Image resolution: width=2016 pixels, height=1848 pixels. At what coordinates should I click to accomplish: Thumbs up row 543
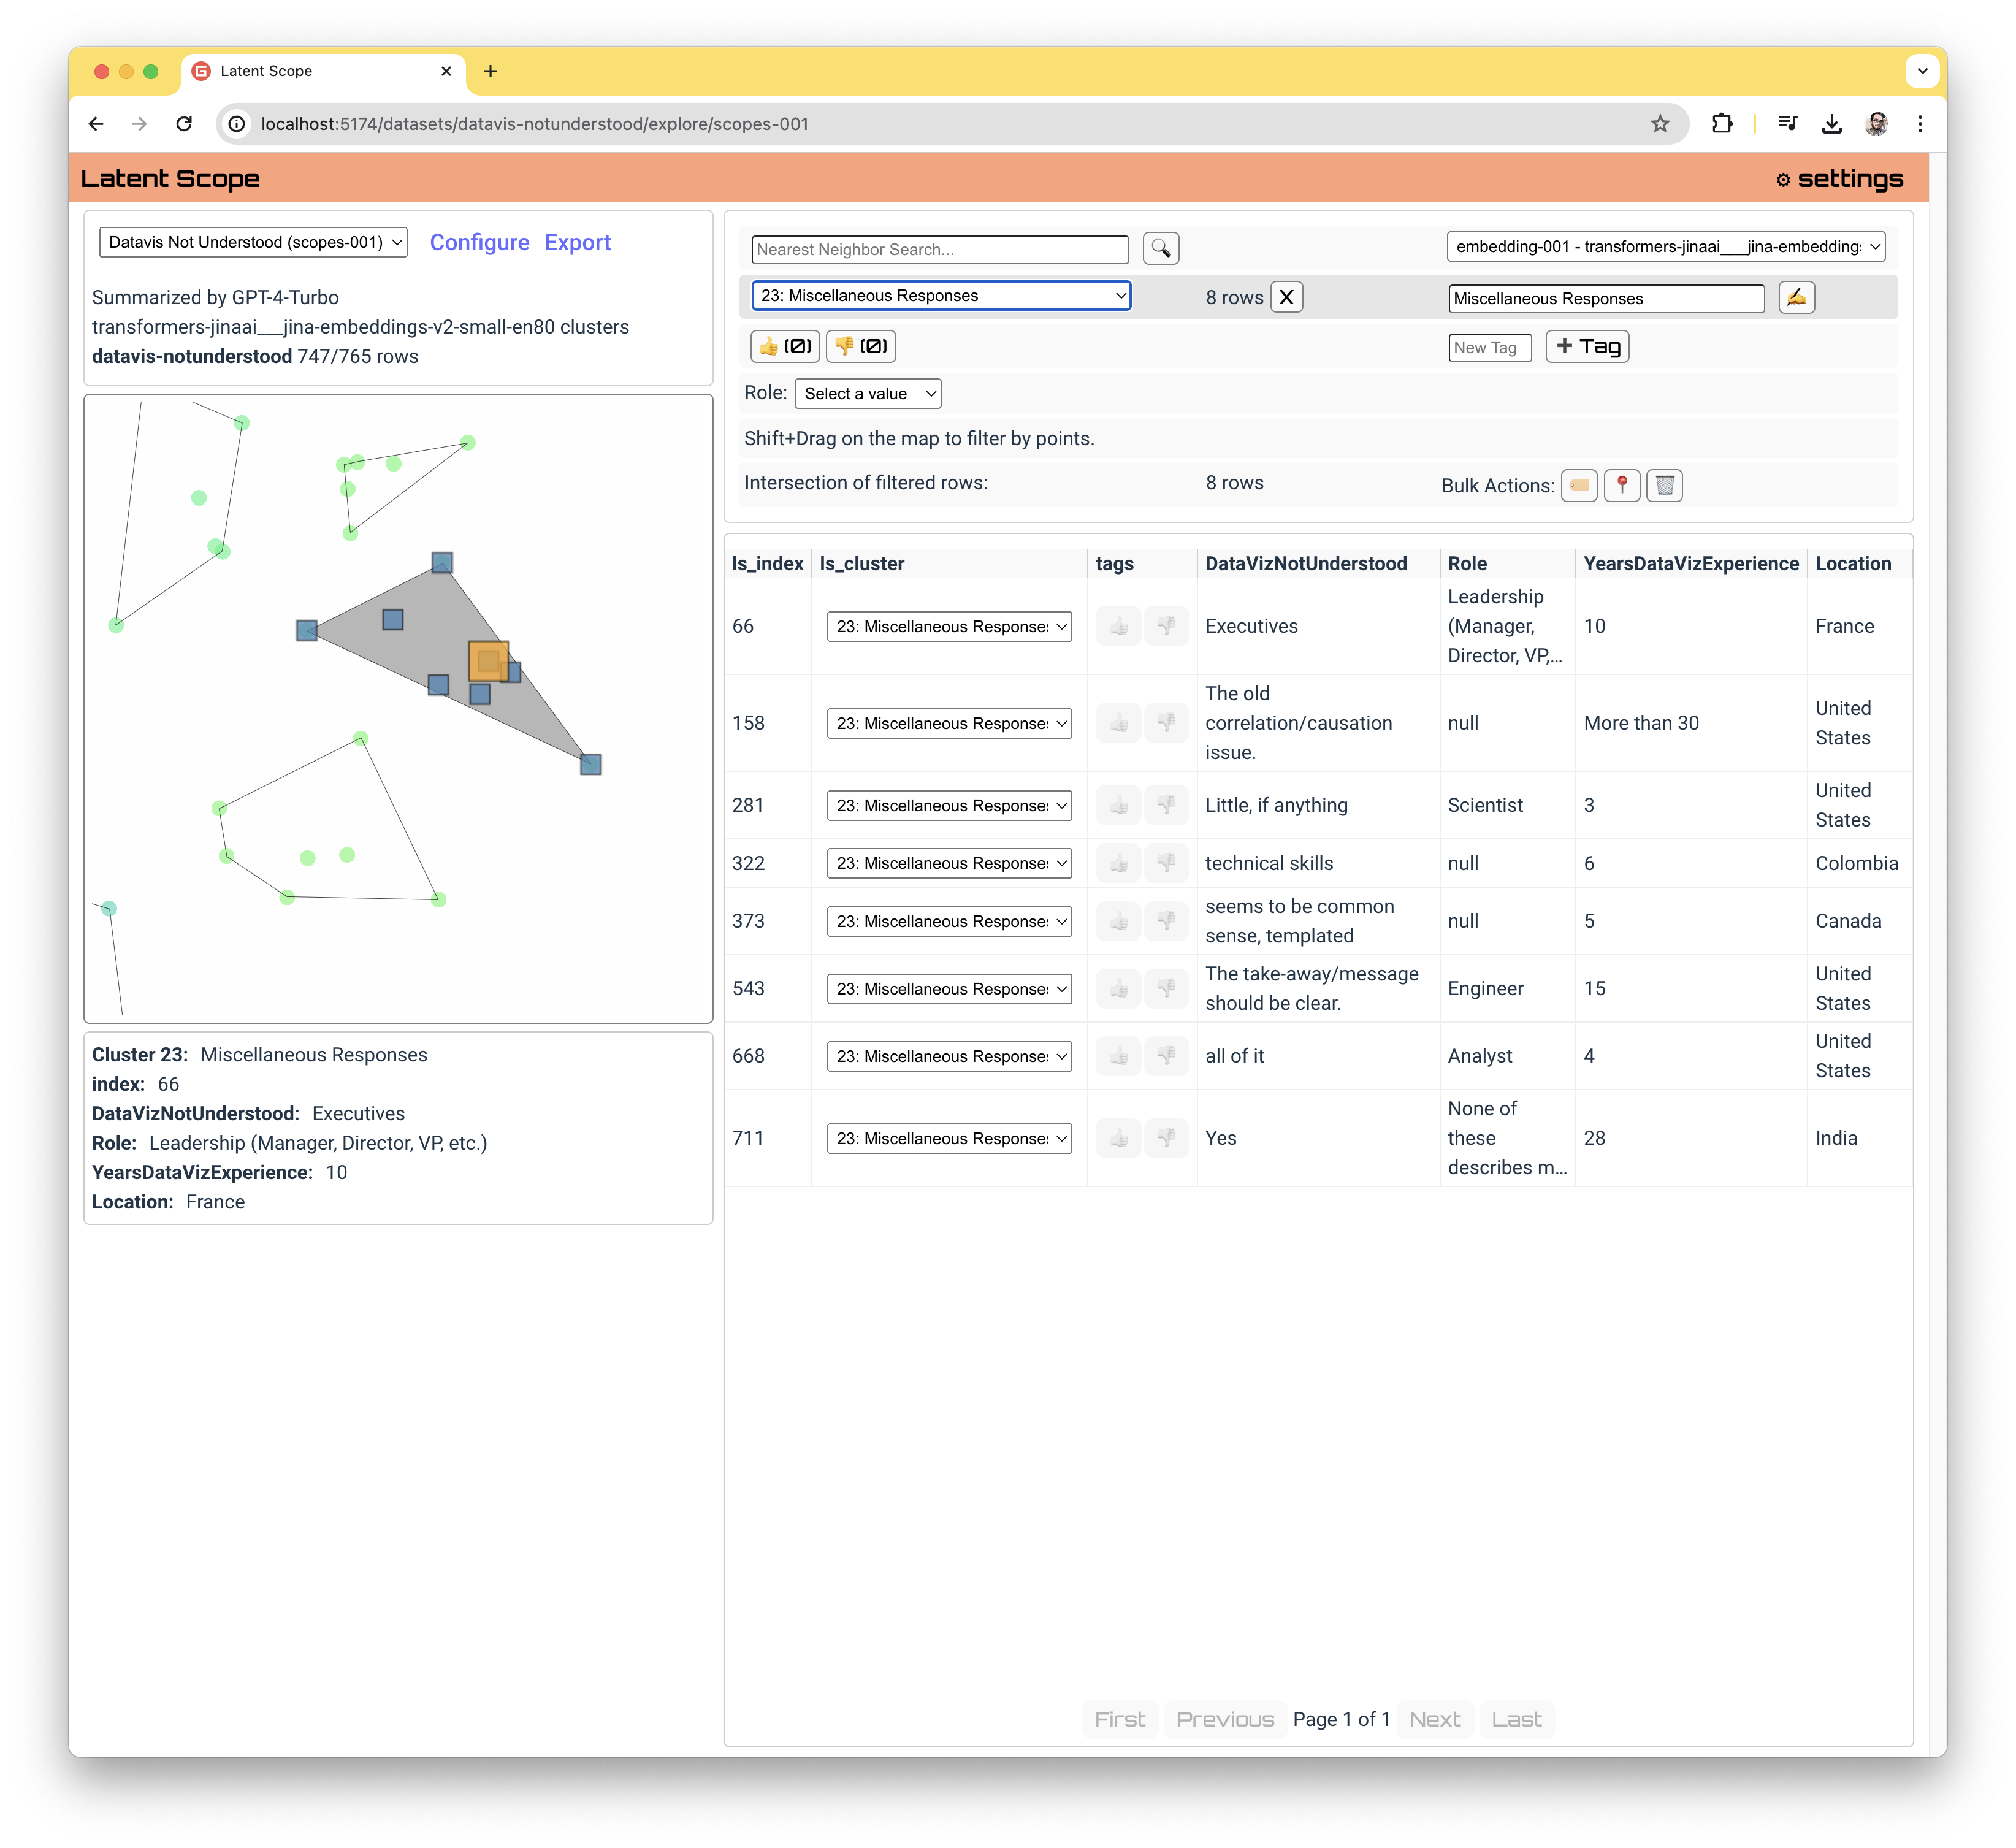click(1118, 988)
